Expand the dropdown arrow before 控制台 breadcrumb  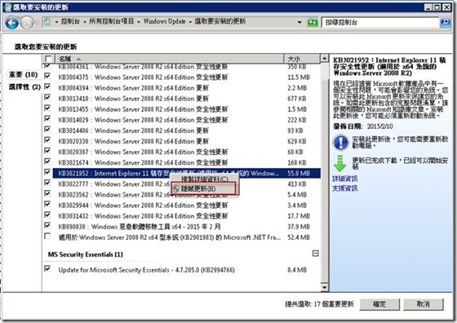click(56, 22)
